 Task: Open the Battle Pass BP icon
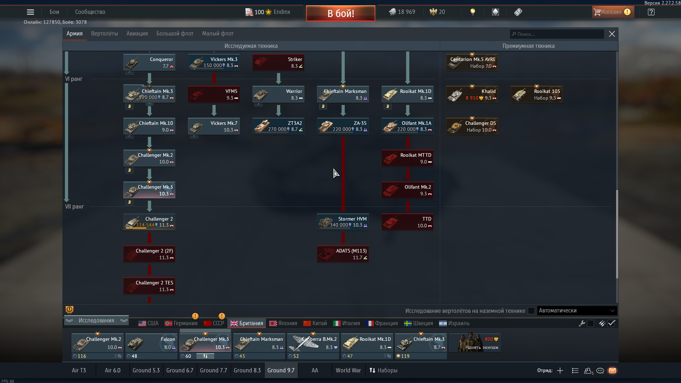click(518, 12)
